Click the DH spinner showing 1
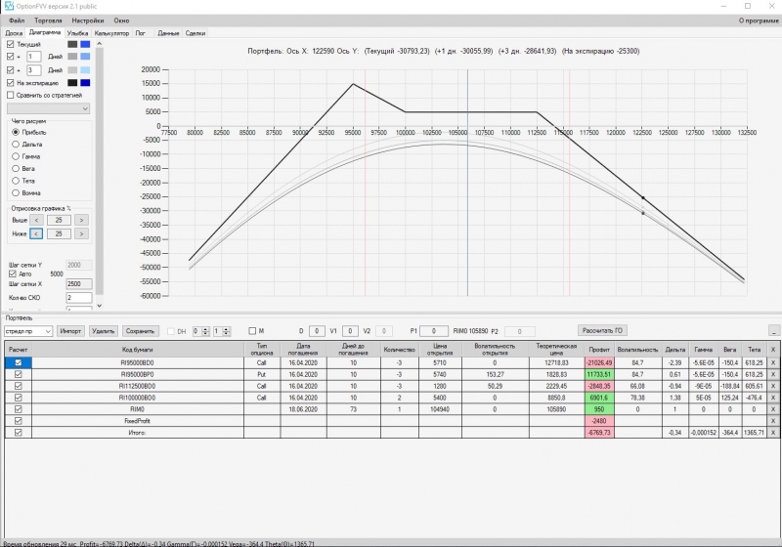 (x=222, y=331)
